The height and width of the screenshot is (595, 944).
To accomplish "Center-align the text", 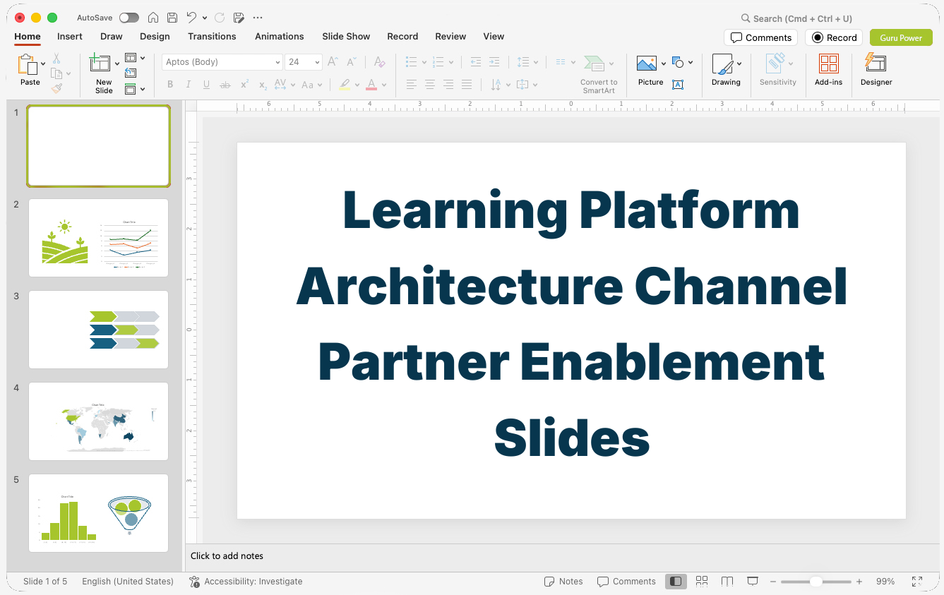I will (x=430, y=85).
